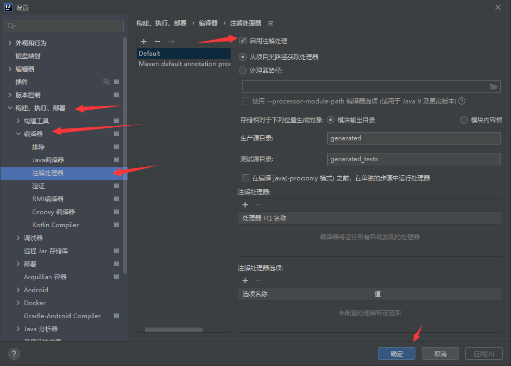This screenshot has height=366, width=511.
Task: Click the folder browse icon for processor path
Action: (x=493, y=86)
